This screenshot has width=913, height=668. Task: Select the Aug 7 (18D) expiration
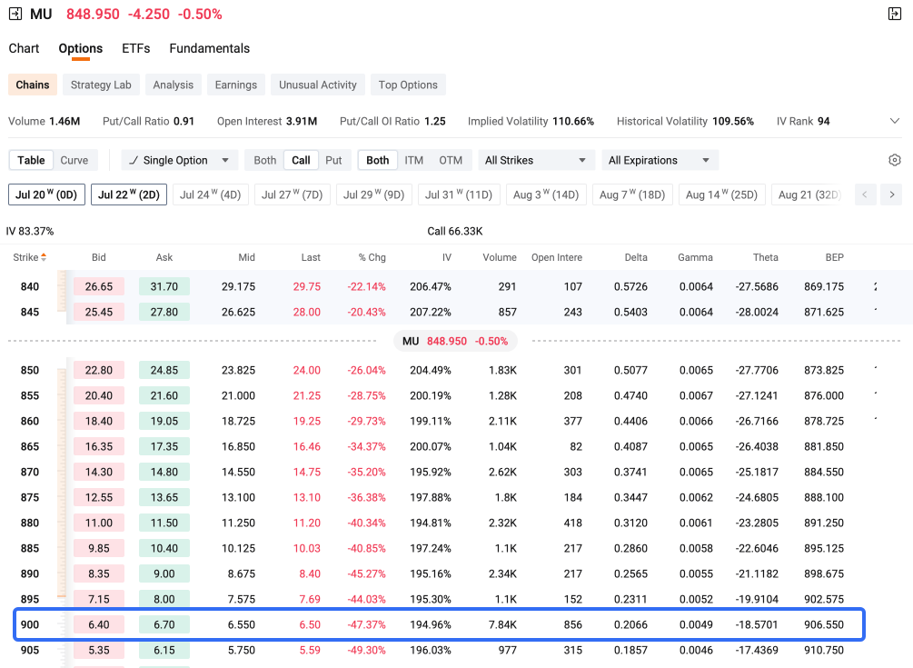coord(632,194)
